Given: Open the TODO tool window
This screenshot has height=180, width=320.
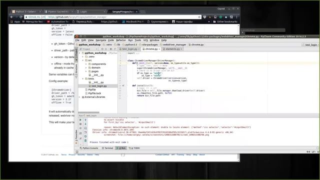Looking at the screenshot, I should coord(134,148).
